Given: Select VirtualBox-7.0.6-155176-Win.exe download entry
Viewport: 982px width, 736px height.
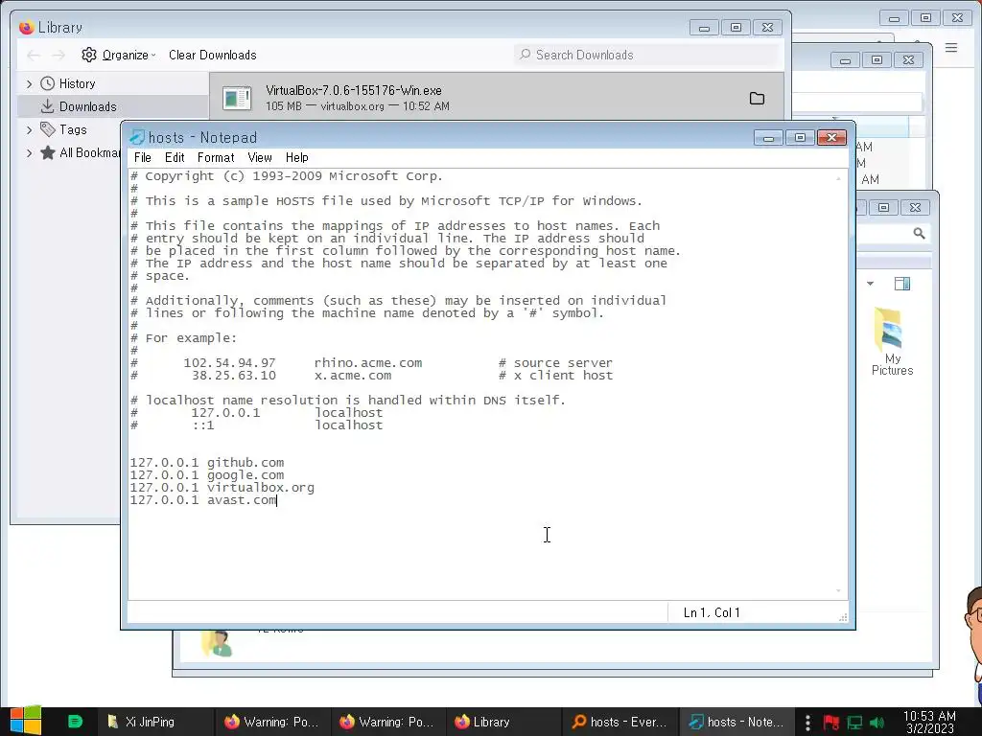Looking at the screenshot, I should tap(496, 99).
